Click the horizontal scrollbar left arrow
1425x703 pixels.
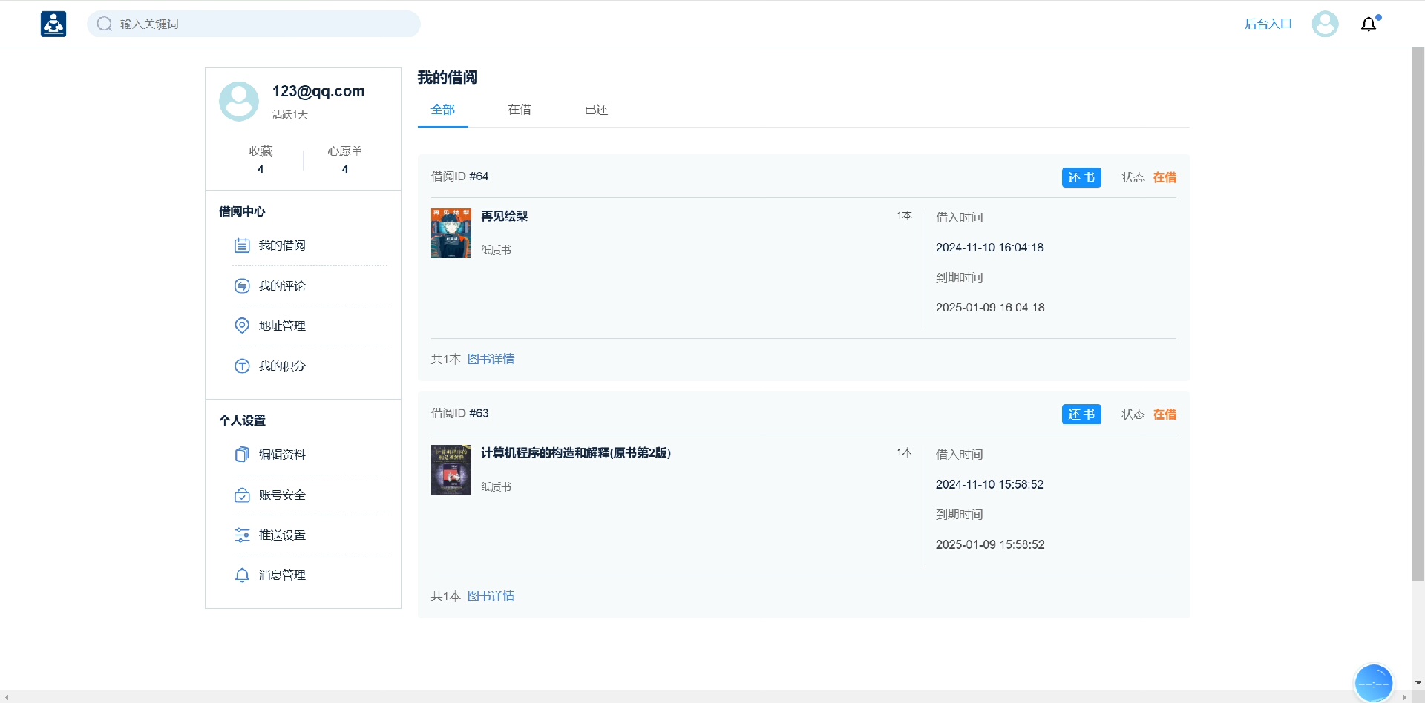tap(6, 697)
